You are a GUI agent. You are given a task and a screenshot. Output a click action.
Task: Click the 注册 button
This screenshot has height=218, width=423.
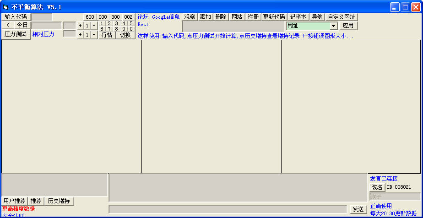tap(253, 17)
